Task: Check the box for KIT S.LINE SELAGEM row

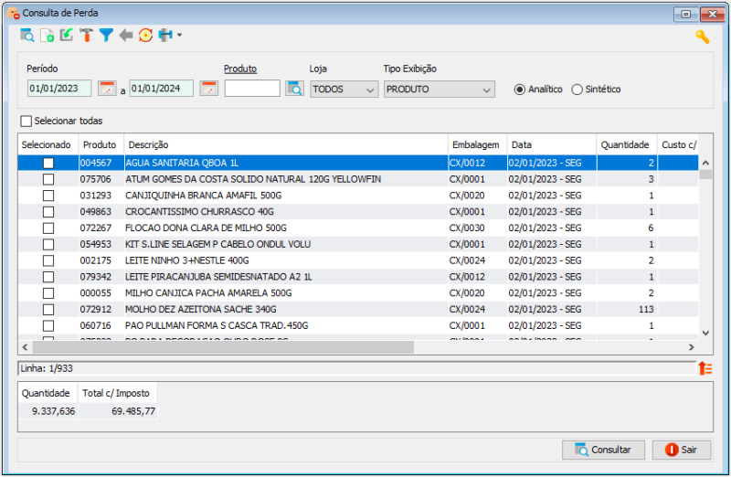Action: (48, 245)
